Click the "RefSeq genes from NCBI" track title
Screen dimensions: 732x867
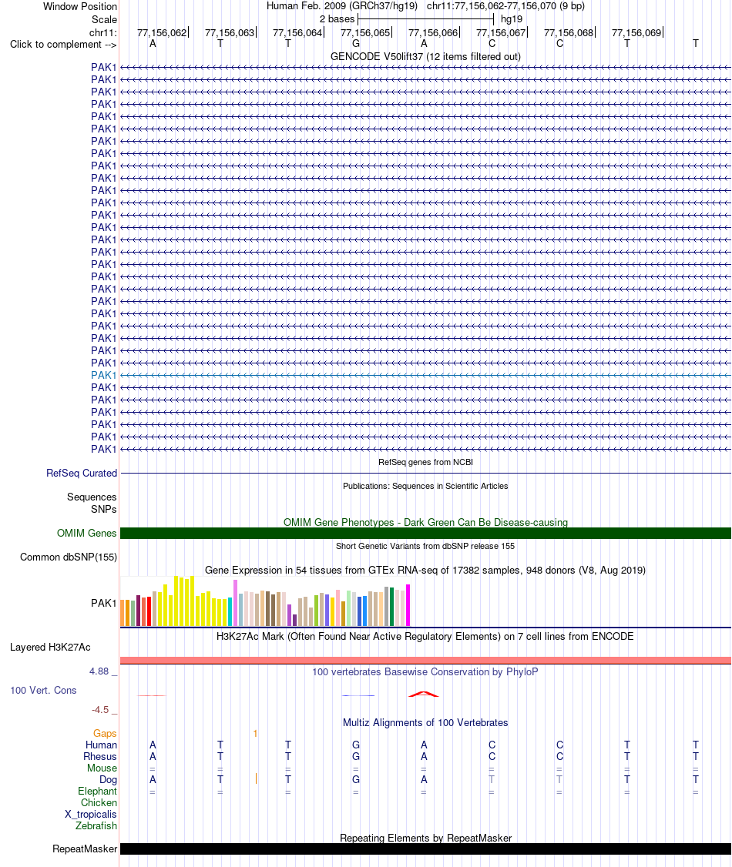point(425,462)
